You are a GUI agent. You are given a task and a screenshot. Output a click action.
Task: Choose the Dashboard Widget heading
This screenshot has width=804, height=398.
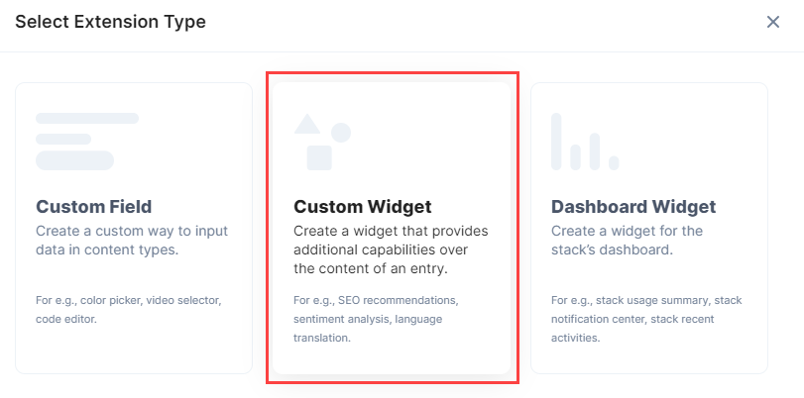coord(633,207)
